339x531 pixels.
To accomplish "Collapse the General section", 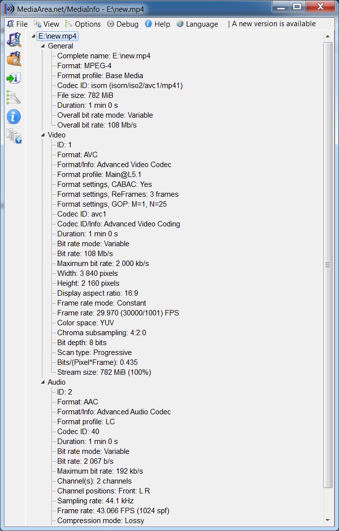I will point(43,46).
